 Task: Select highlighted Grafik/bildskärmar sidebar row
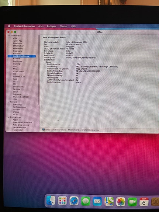[x=22, y=56]
